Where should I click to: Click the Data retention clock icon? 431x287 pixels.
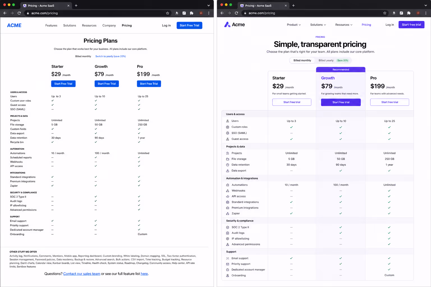tap(228, 165)
